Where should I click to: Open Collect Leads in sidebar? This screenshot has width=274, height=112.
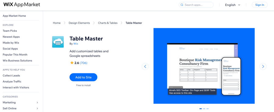click(x=11, y=76)
